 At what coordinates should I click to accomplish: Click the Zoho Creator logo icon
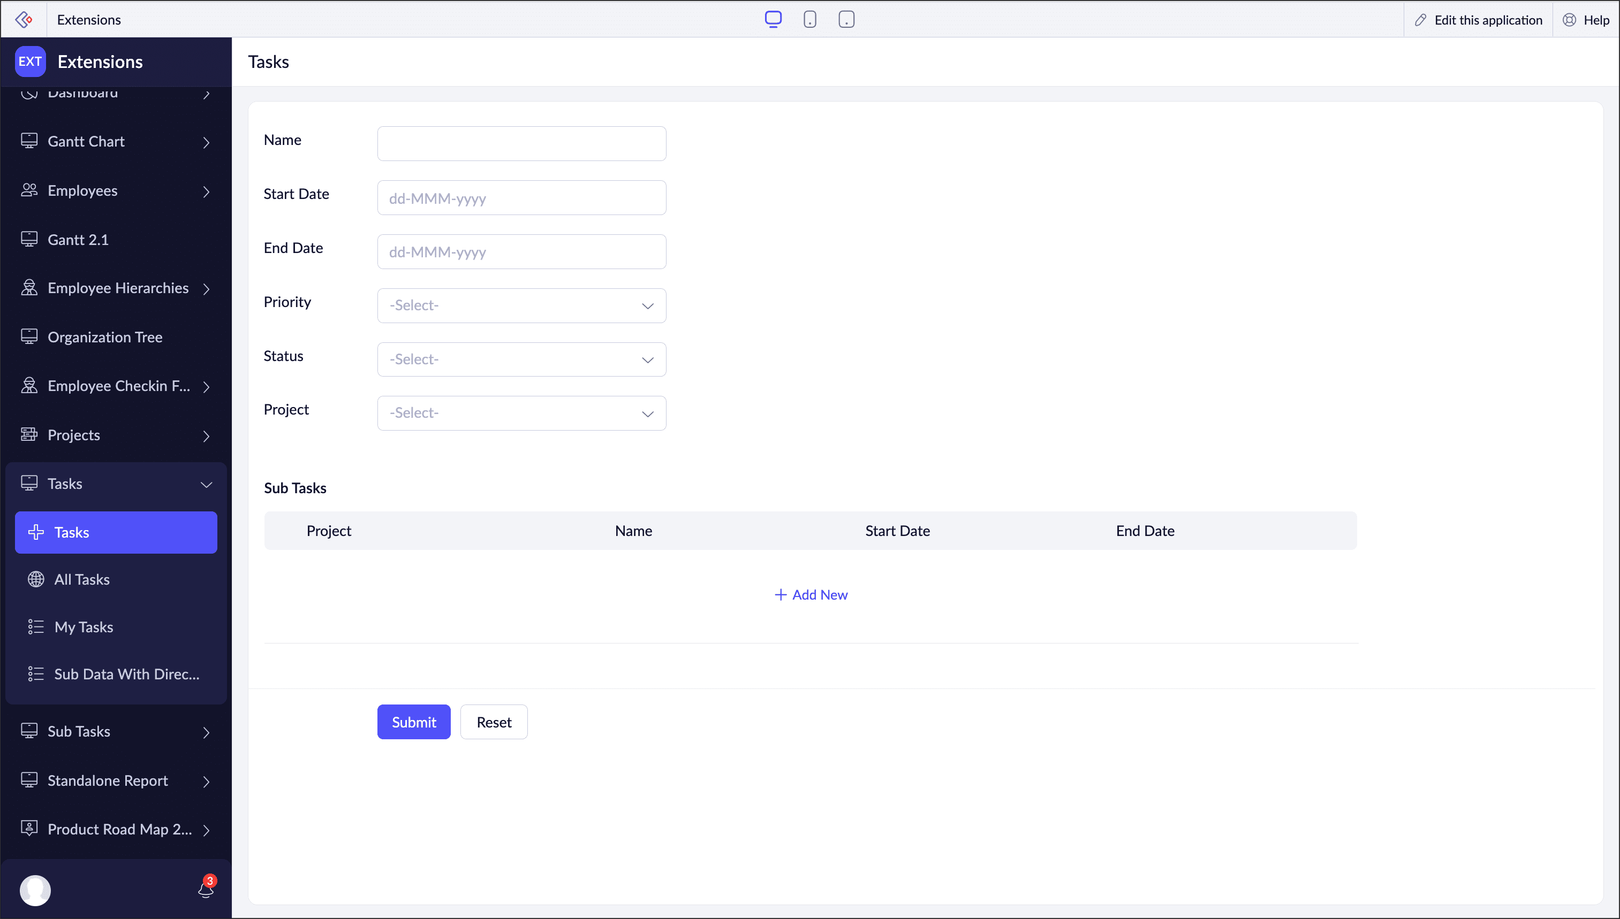pyautogui.click(x=24, y=20)
